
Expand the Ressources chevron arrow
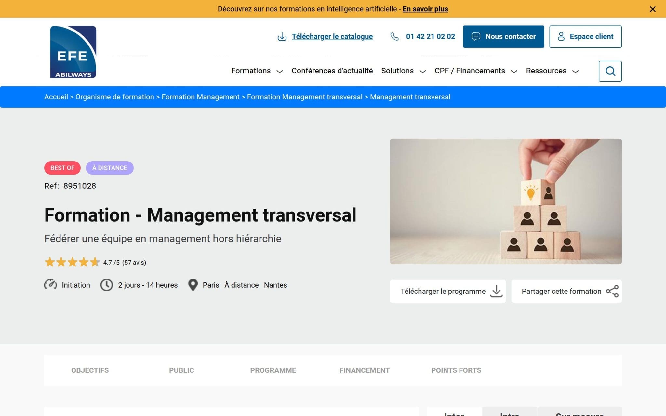575,71
